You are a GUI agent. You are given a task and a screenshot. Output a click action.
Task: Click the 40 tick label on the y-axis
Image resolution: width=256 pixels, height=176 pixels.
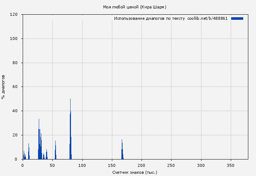tap(15, 111)
